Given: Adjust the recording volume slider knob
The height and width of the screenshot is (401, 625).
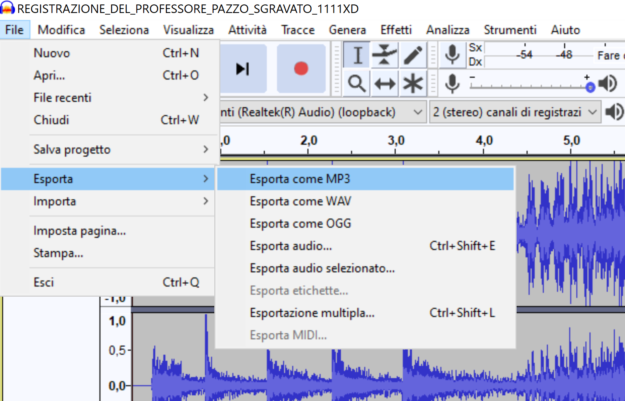Looking at the screenshot, I should tap(591, 87).
